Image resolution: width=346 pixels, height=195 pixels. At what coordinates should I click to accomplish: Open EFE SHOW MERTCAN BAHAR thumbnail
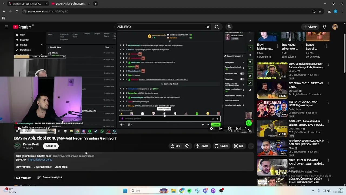[272, 90]
